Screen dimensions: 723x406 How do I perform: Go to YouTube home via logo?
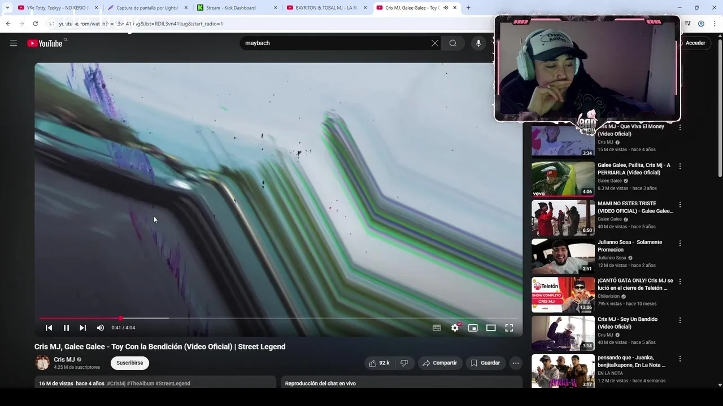coord(45,43)
